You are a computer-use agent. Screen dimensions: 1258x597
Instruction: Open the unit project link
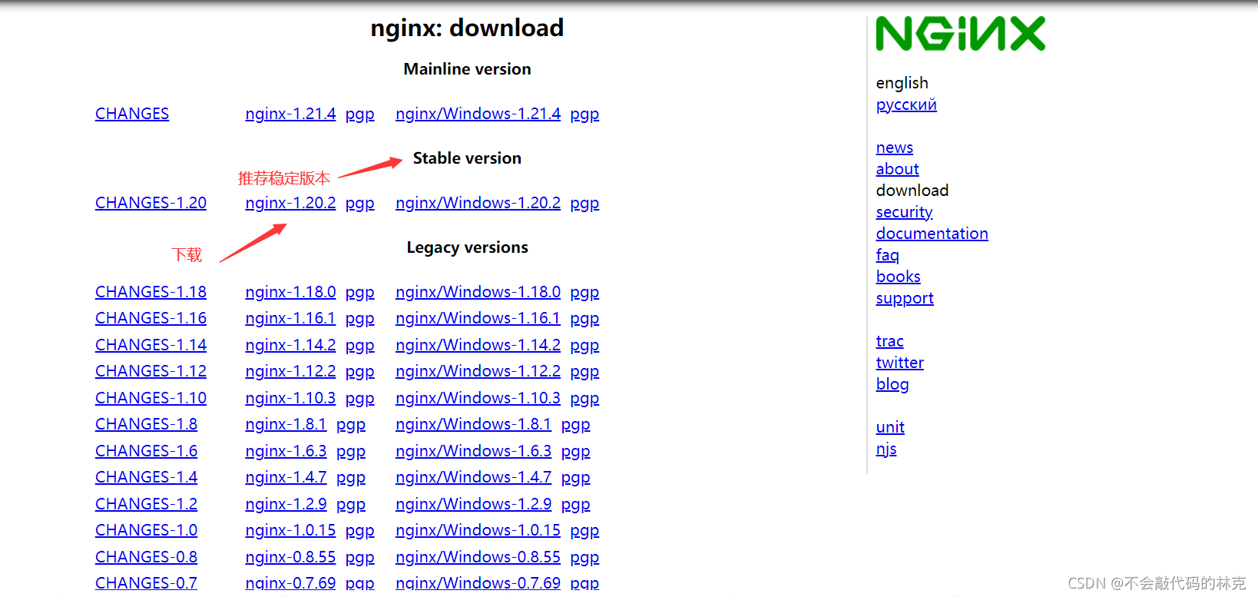click(x=890, y=427)
